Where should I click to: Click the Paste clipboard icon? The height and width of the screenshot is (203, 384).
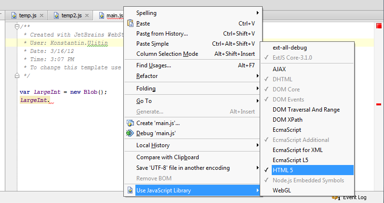[130, 23]
